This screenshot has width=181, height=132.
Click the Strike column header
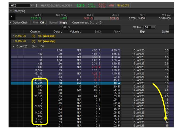[165, 31]
